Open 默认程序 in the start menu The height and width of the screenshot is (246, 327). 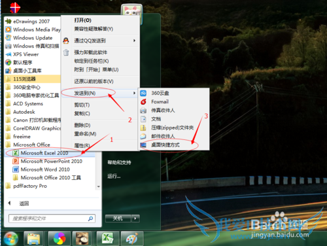(19, 63)
